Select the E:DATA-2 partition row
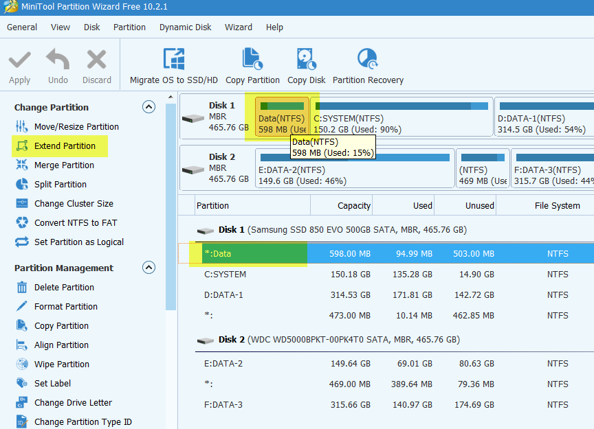 tap(386, 364)
